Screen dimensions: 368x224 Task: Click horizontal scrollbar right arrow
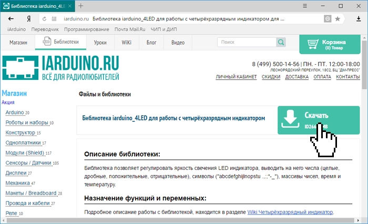click(x=358, y=220)
